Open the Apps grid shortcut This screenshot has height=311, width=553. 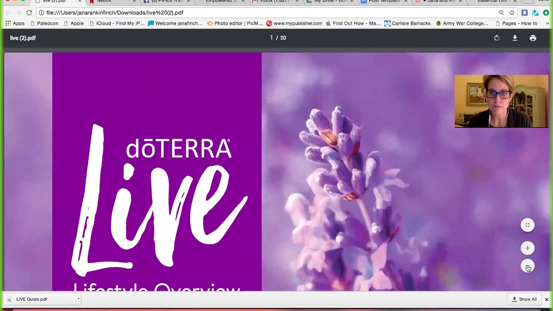(x=15, y=23)
